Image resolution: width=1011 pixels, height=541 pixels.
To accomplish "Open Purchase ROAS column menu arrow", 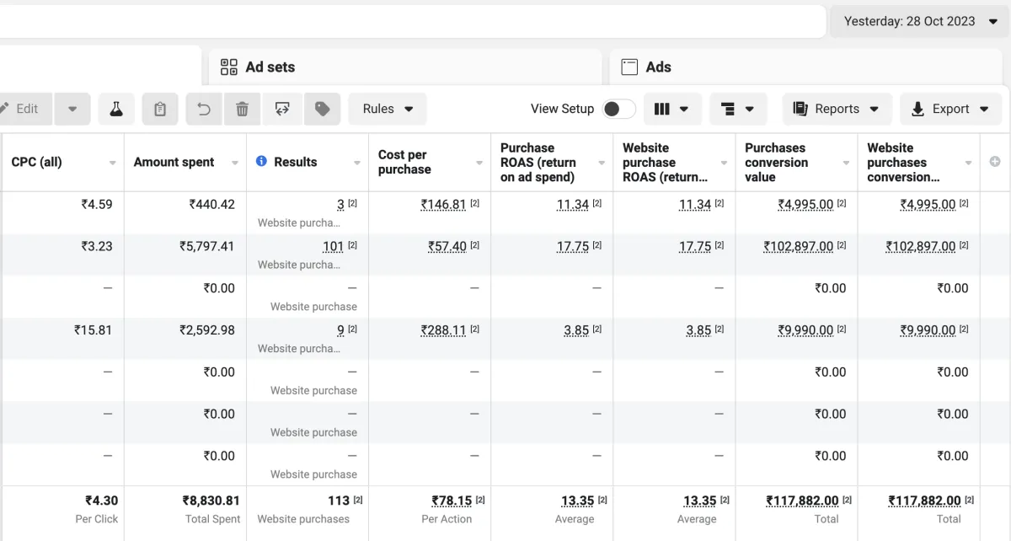I will coord(602,163).
